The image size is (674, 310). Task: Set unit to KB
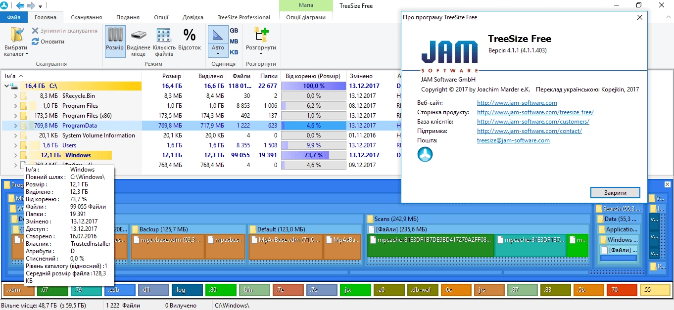tap(234, 52)
